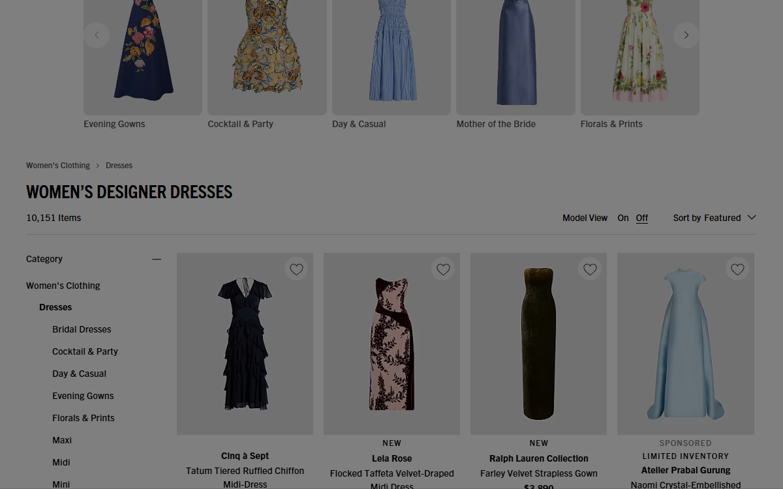Filter by Cocktail & Party in sidebar
The height and width of the screenshot is (489, 783).
click(85, 351)
